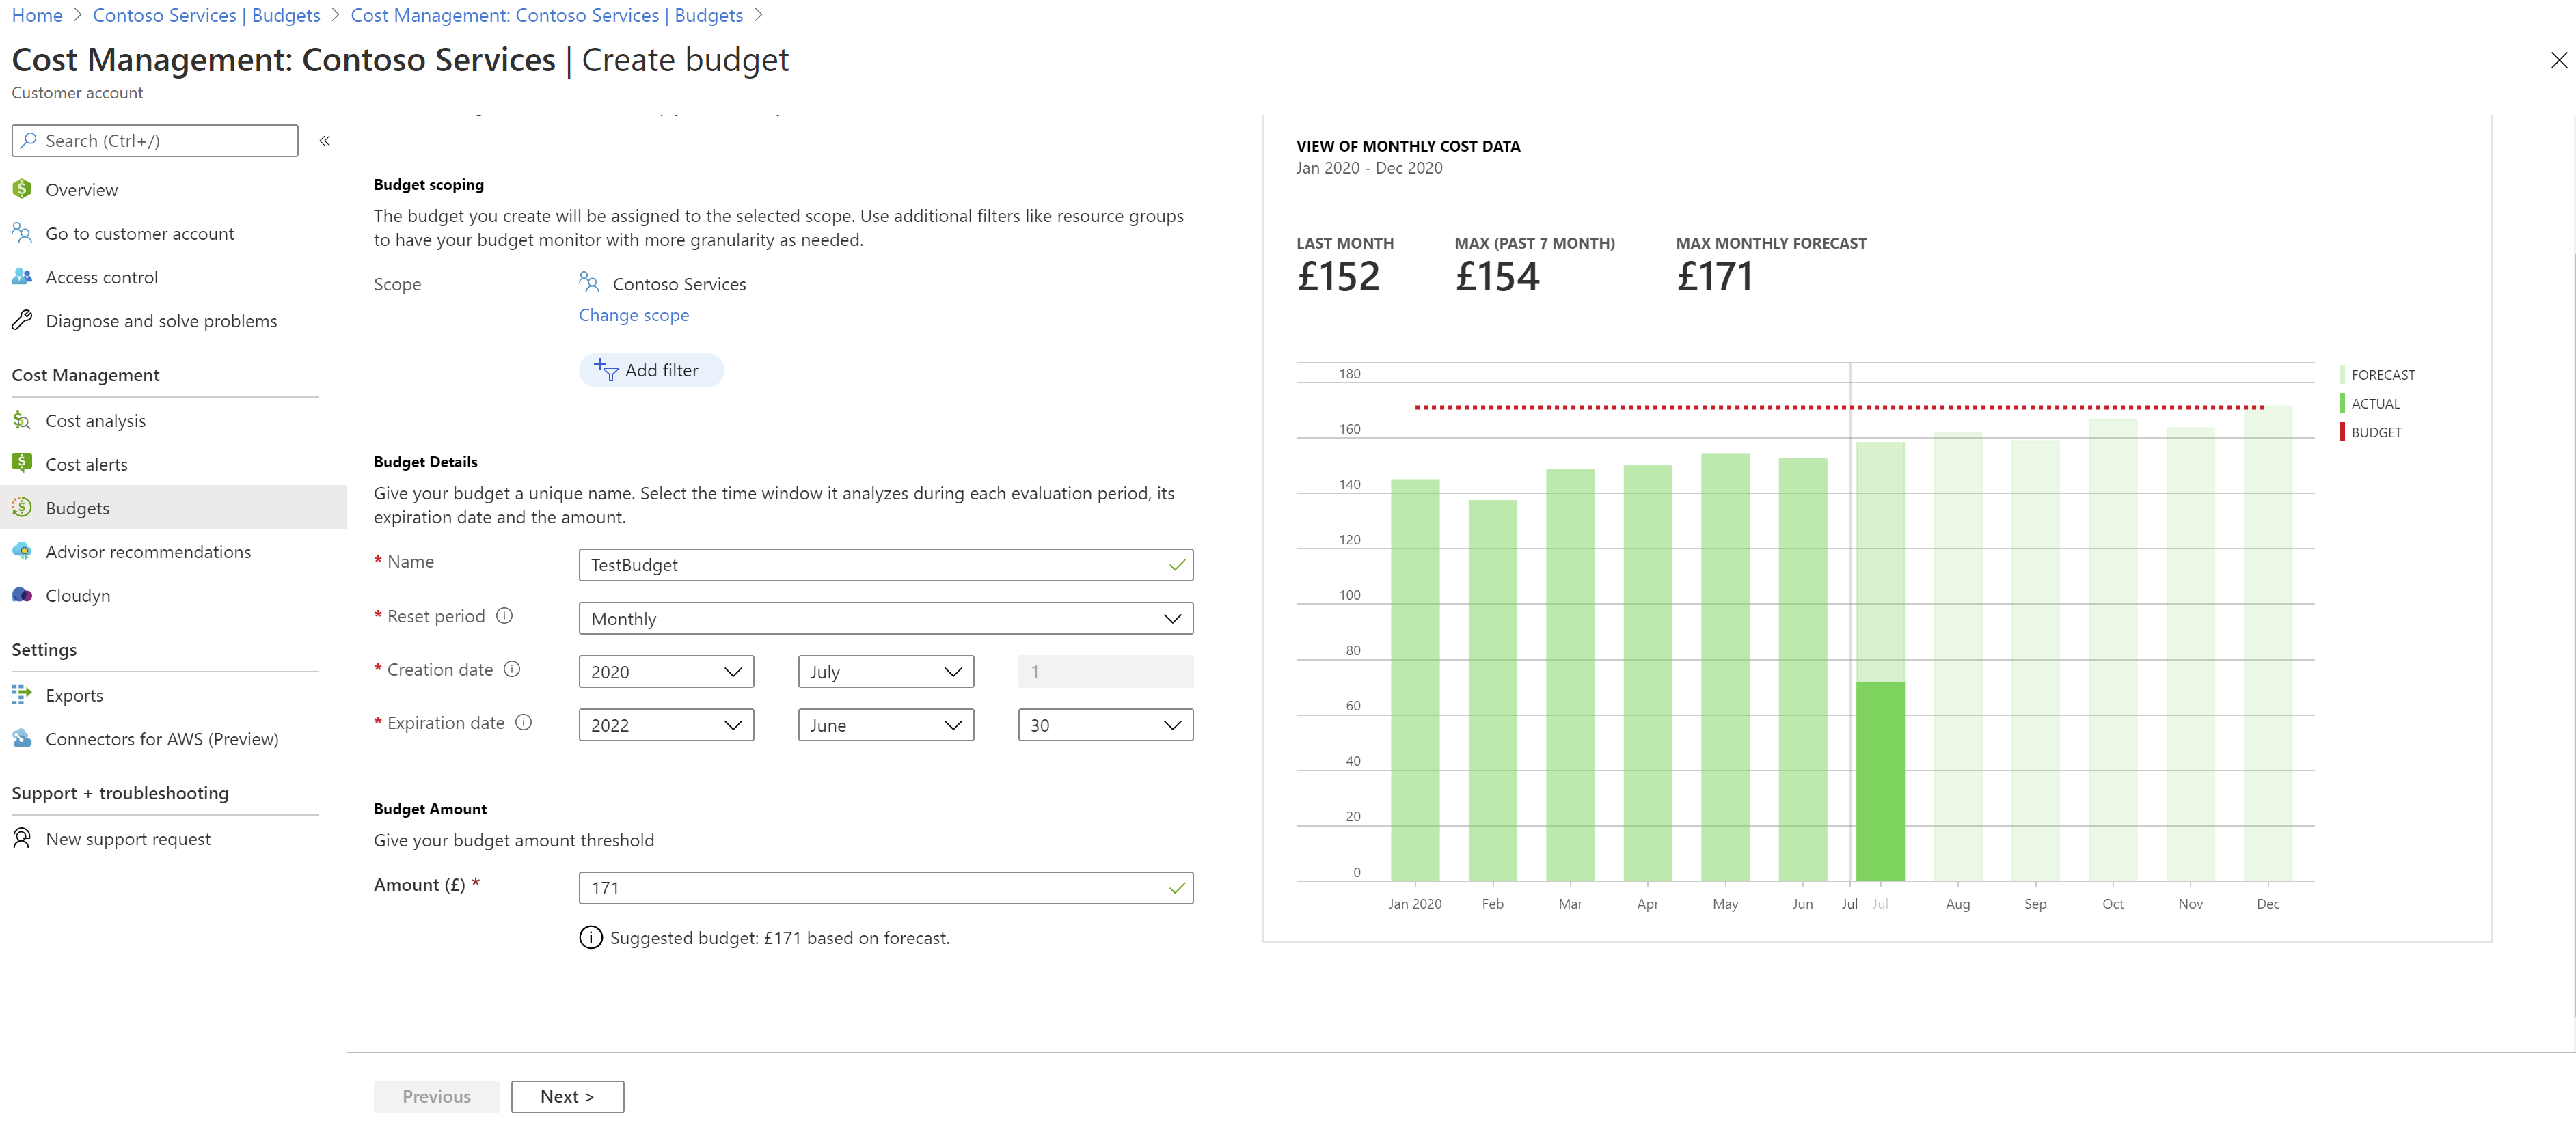This screenshot has height=1121, width=2576.
Task: Select Access control in the sidebar
Action: click(x=101, y=277)
